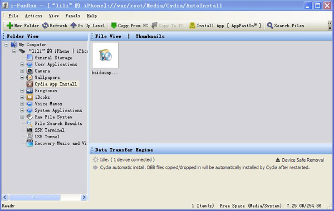The image size is (334, 211).
Task: Click the folder view horizontal scrollbar right arrow
Action: (x=84, y=198)
